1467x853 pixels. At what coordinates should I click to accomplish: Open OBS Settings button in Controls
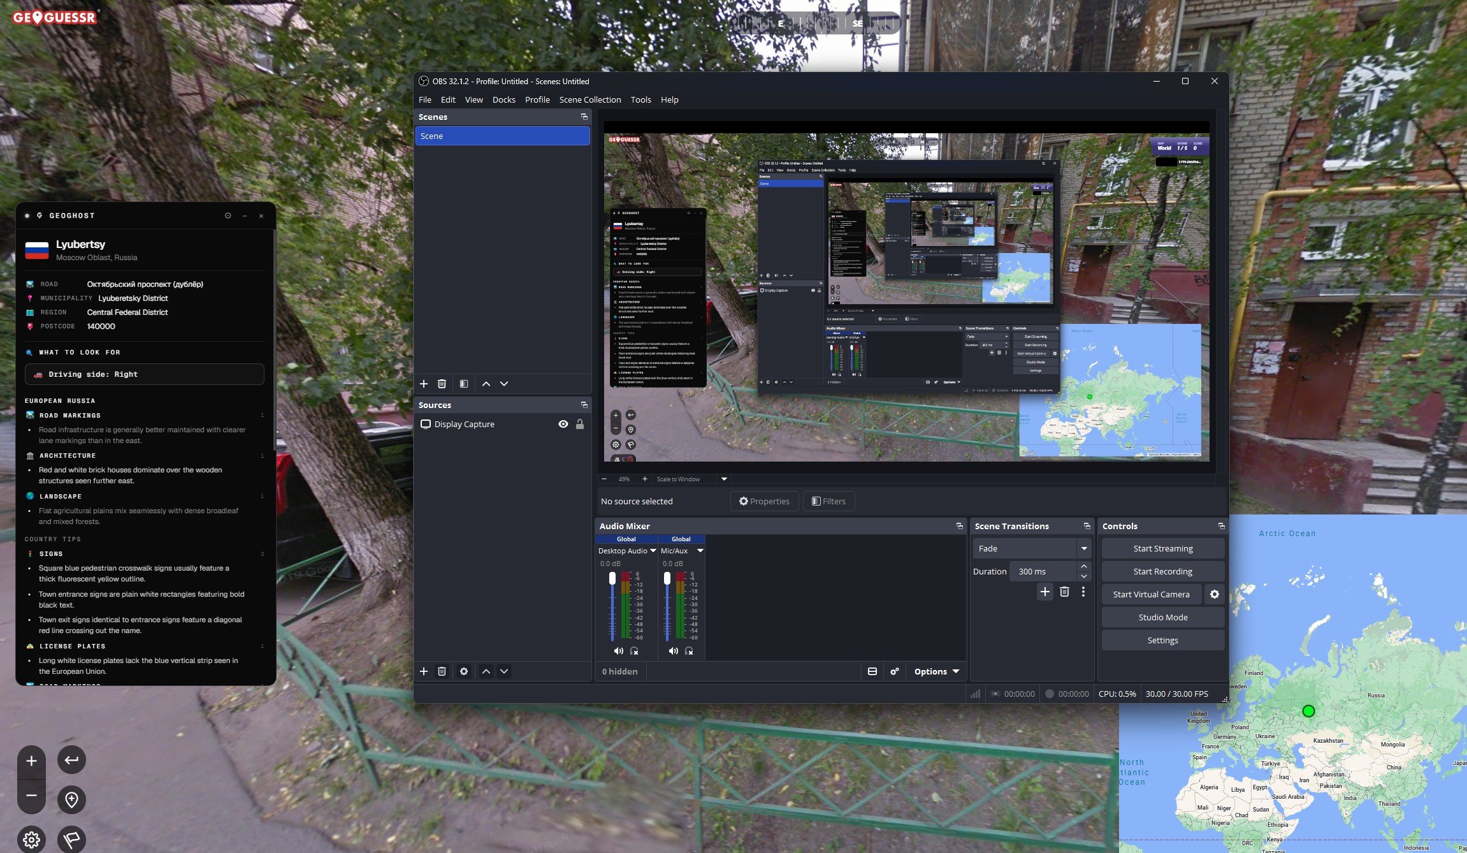(x=1163, y=640)
